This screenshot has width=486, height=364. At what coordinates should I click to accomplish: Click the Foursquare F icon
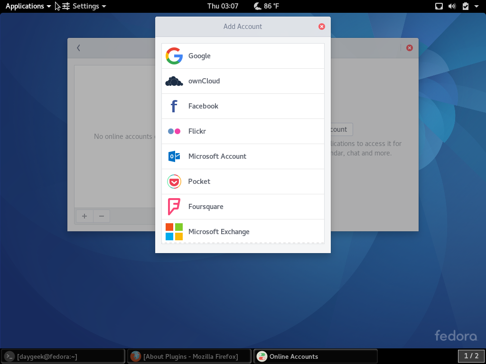174,207
